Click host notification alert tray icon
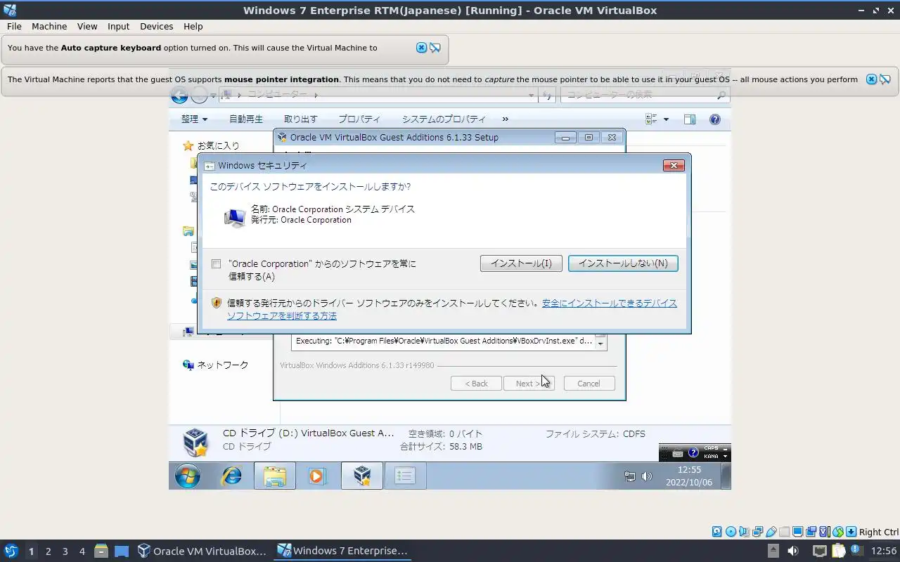900x562 pixels. [857, 551]
